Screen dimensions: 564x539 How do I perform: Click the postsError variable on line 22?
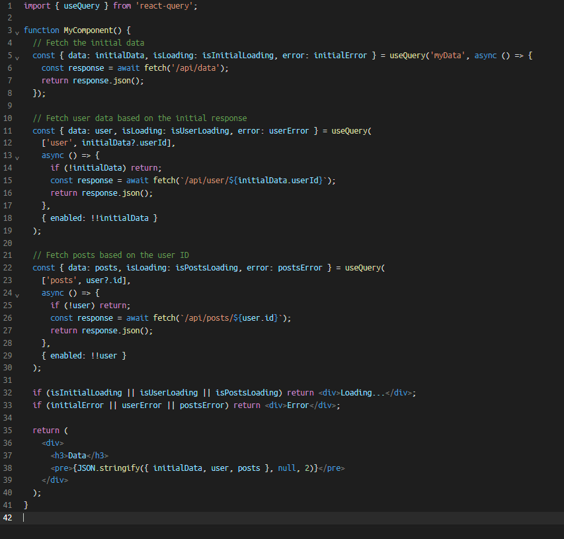300,268
